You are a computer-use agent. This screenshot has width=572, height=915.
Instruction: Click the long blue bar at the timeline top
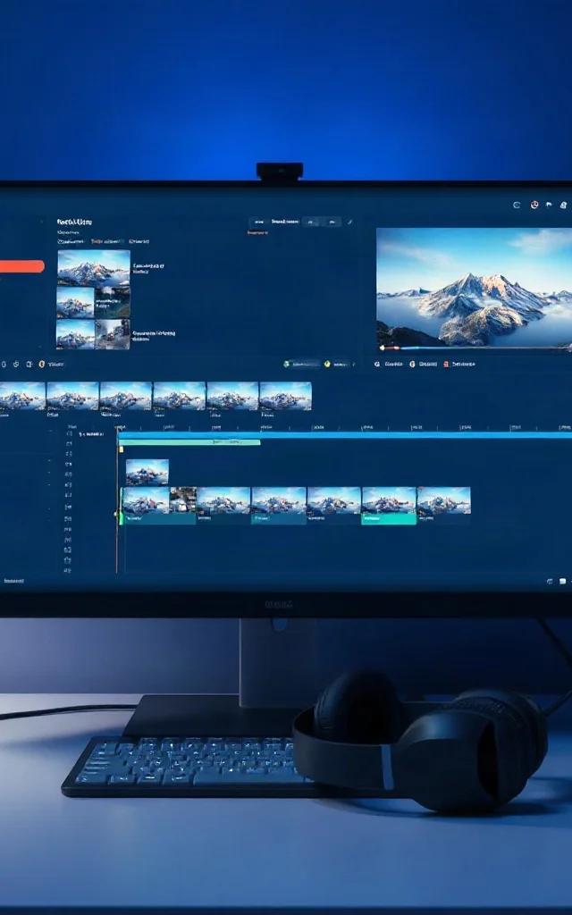tap(344, 435)
